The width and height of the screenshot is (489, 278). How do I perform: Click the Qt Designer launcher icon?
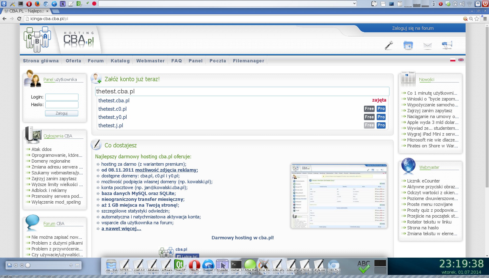pyautogui.click(x=79, y=4)
